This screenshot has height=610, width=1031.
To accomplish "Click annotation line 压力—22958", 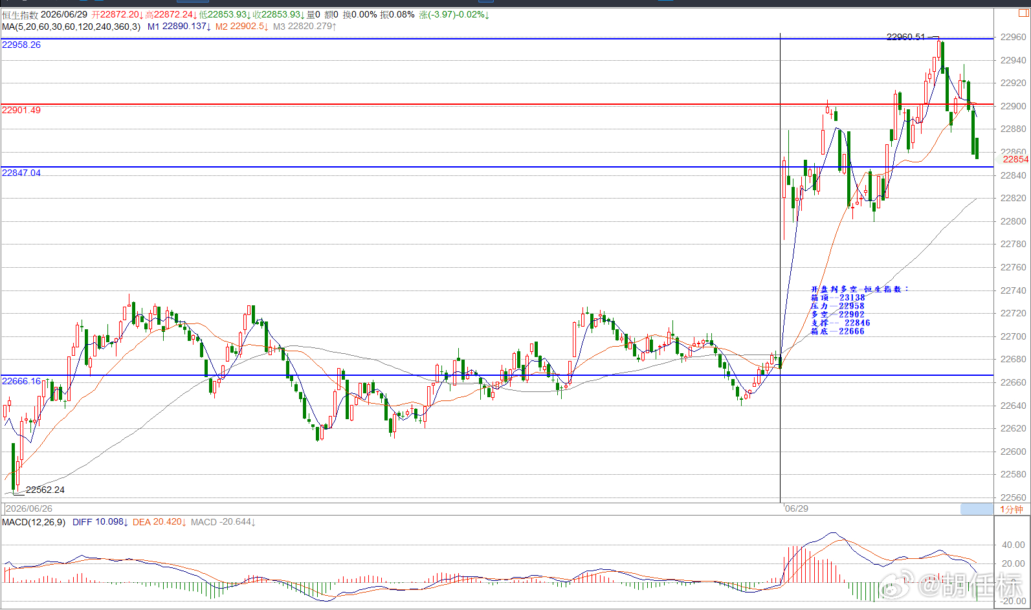I will 838,306.
